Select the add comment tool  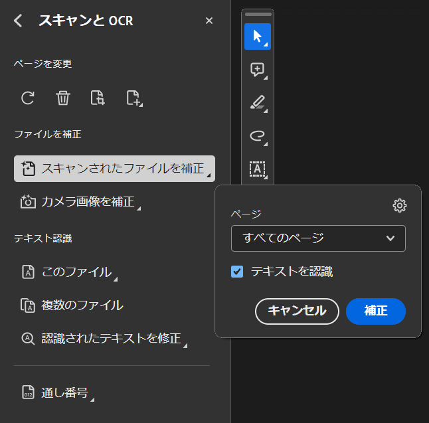tap(258, 70)
